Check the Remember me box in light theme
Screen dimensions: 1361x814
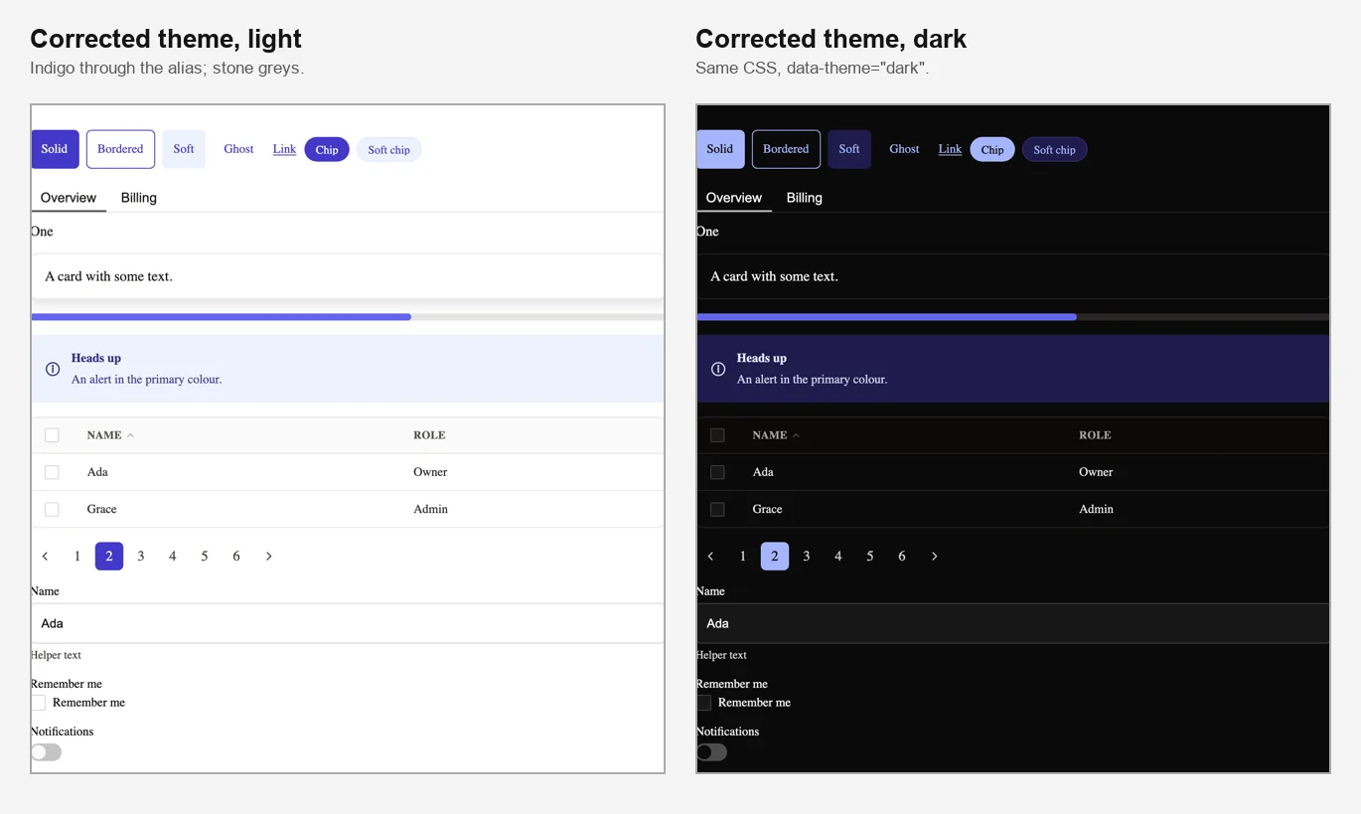click(x=38, y=703)
